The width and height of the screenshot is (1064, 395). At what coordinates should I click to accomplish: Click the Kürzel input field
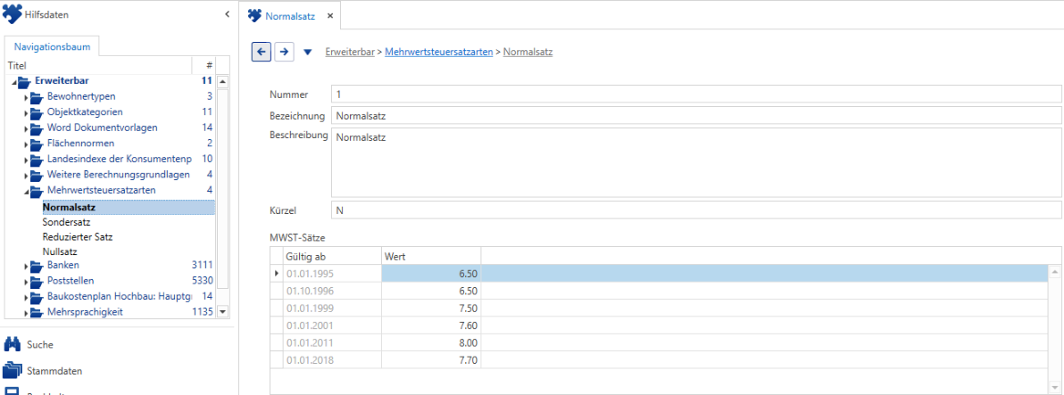click(696, 210)
